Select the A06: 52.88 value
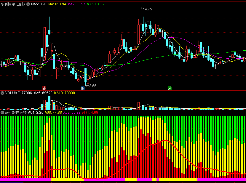The image size is (246, 183). 72,113
